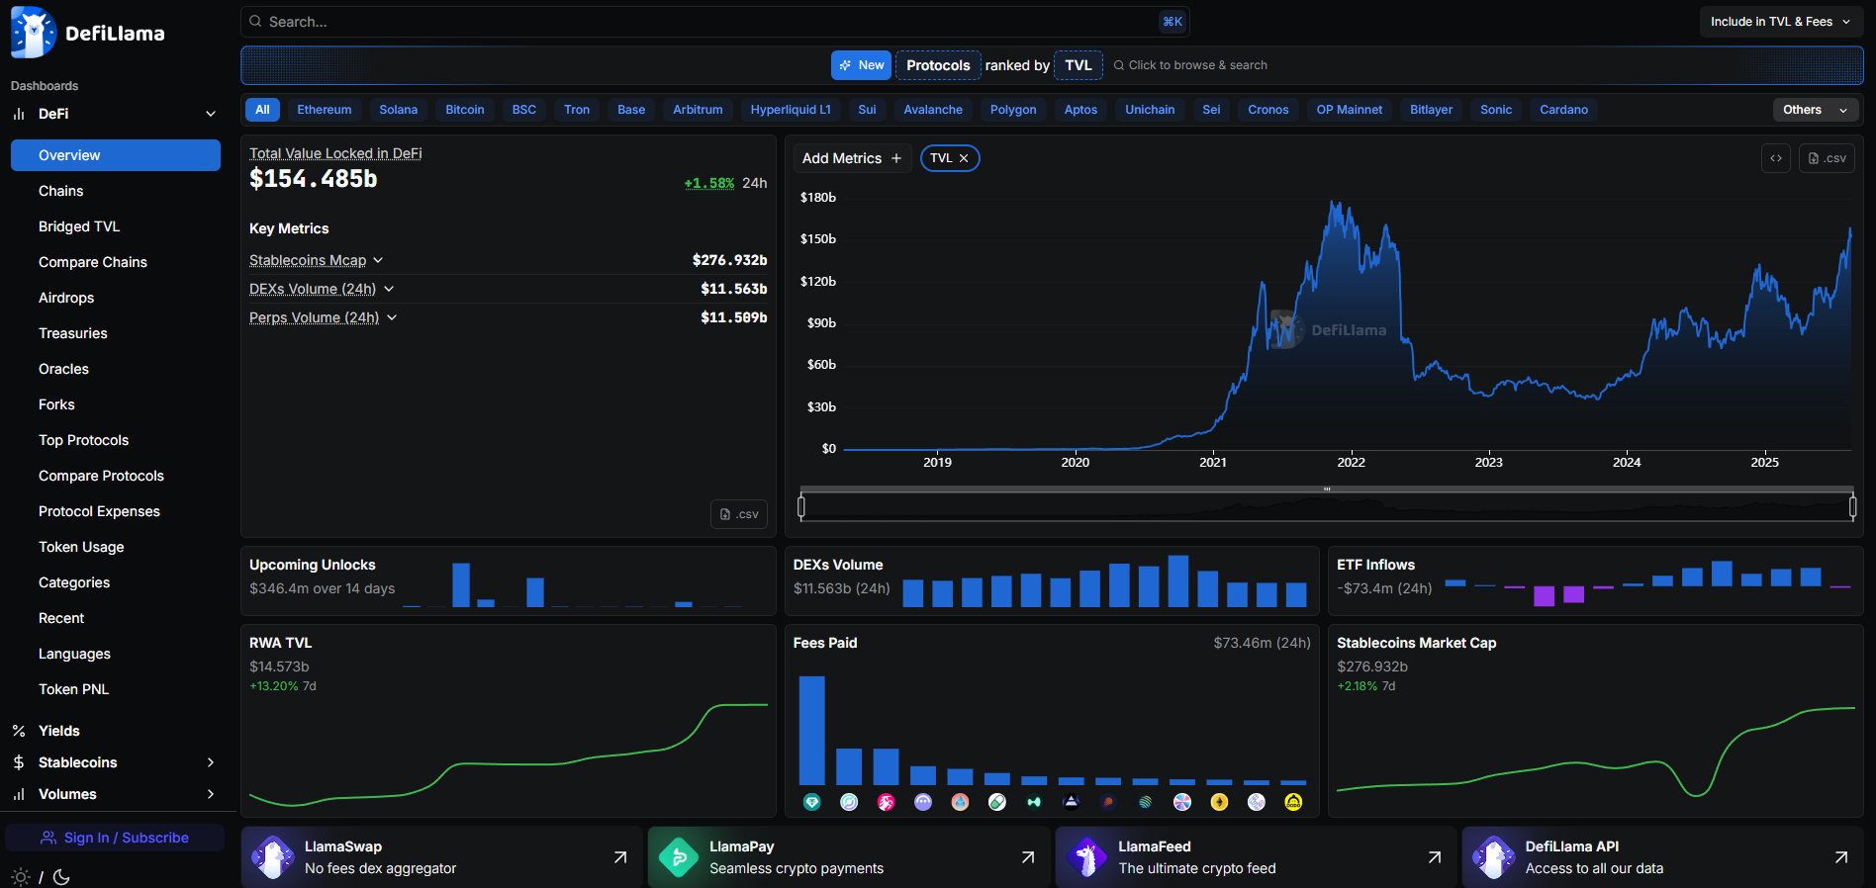This screenshot has width=1876, height=888.
Task: Filter by Solana chain
Action: pyautogui.click(x=399, y=110)
